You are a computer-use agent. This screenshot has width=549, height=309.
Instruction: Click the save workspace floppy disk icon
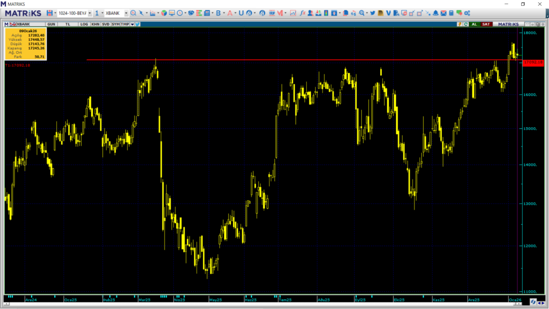[49, 13]
